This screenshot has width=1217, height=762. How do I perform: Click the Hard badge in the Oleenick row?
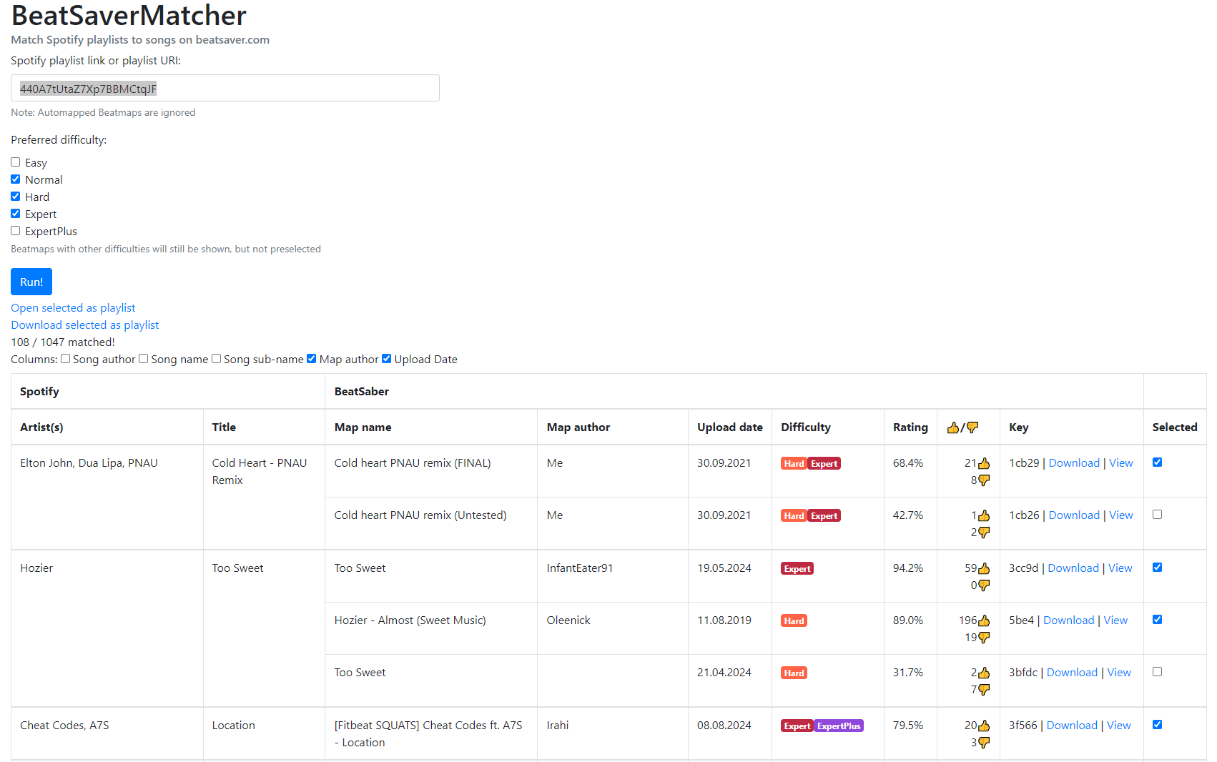point(794,621)
